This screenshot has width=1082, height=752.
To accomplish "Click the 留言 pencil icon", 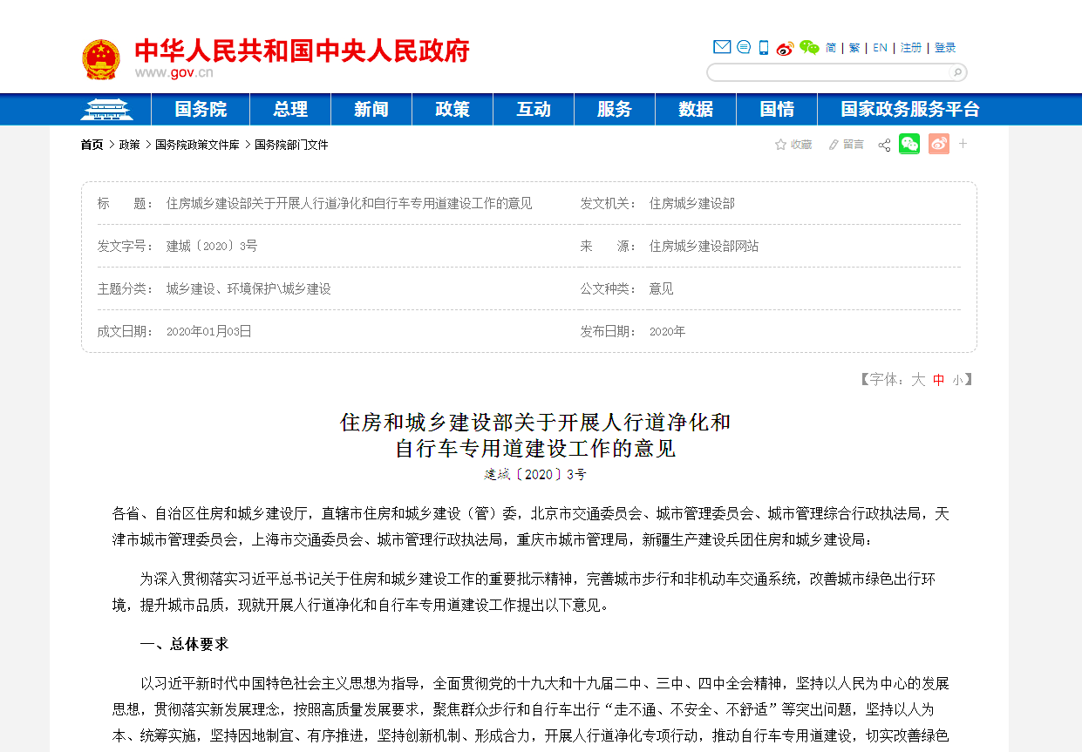I will [x=834, y=145].
